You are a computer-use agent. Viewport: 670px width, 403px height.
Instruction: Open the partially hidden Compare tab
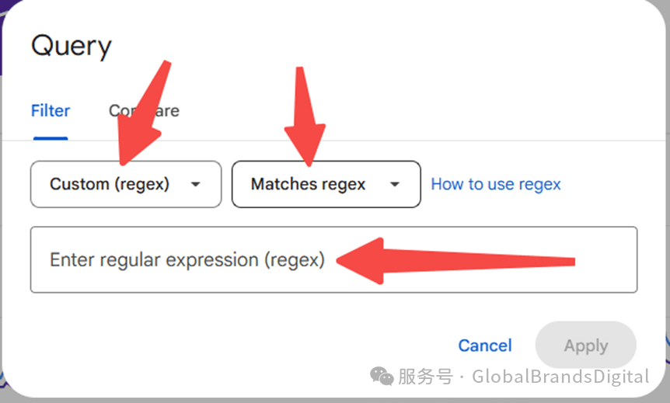tap(144, 111)
